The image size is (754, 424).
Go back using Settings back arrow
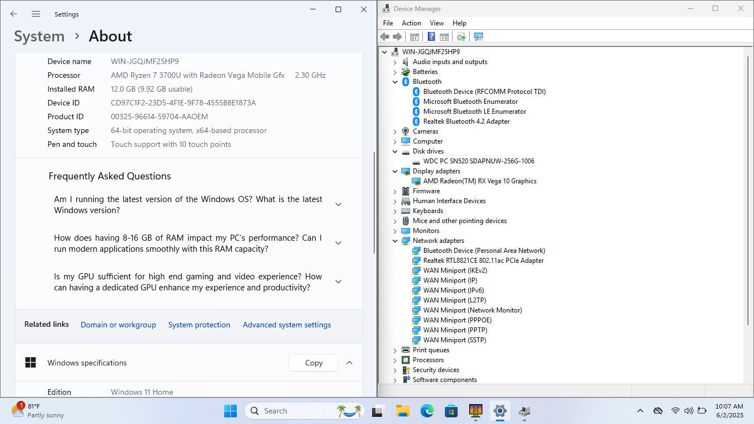coord(14,14)
